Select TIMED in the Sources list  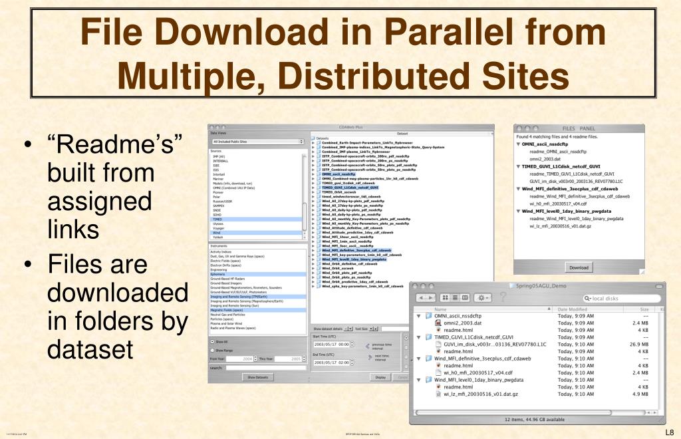(x=256, y=219)
